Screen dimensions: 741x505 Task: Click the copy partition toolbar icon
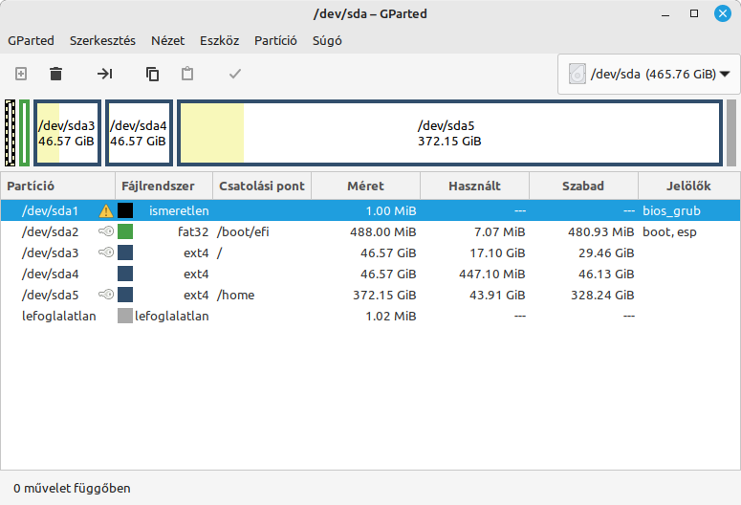(x=152, y=74)
